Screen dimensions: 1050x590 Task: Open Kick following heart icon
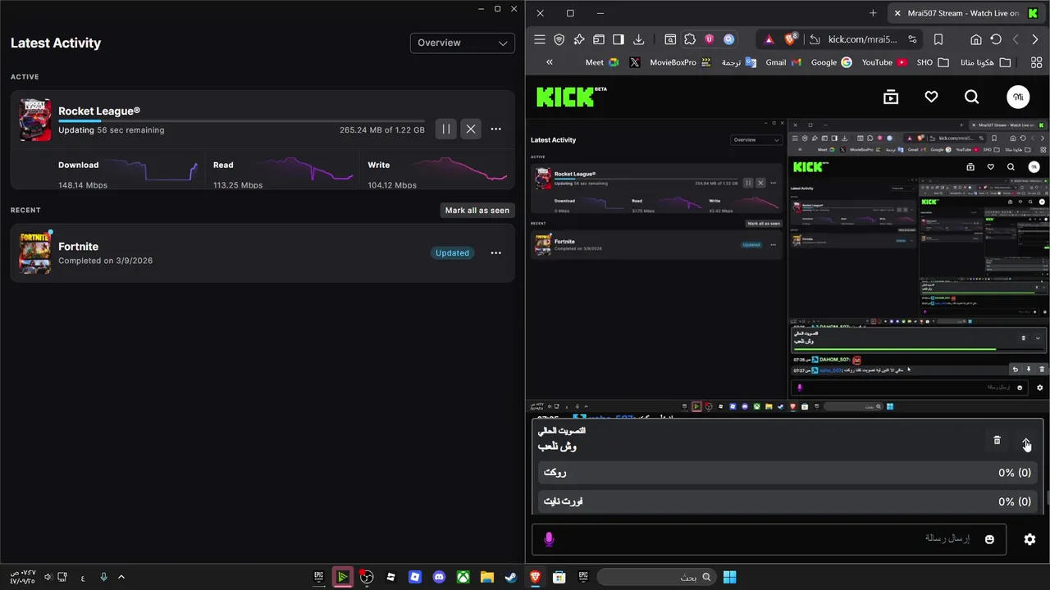[931, 97]
